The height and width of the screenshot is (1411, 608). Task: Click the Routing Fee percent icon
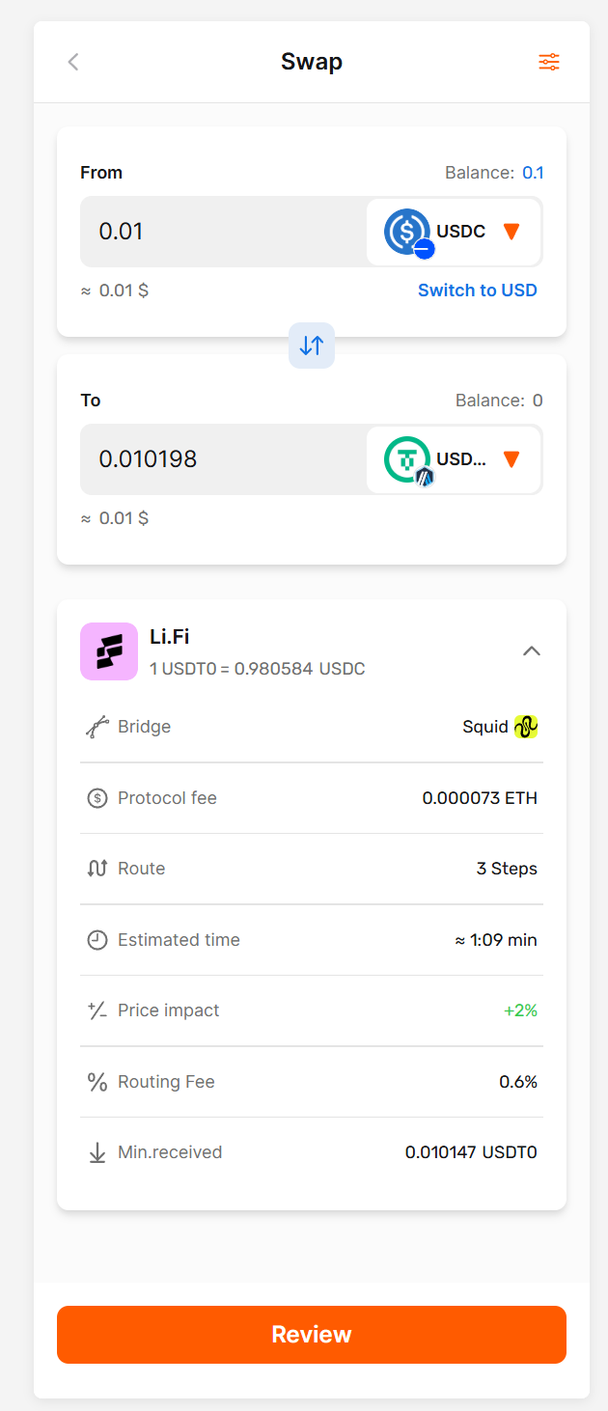coord(97,1082)
